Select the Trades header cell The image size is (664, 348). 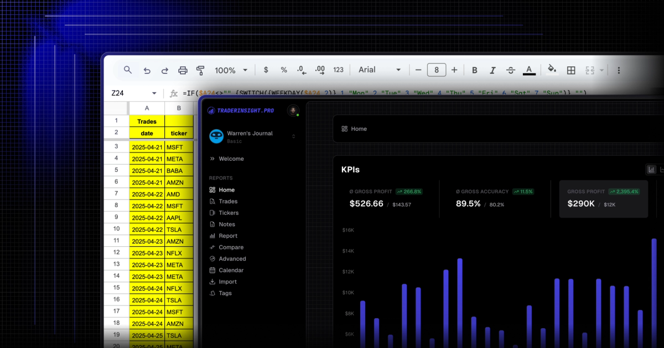[147, 121]
